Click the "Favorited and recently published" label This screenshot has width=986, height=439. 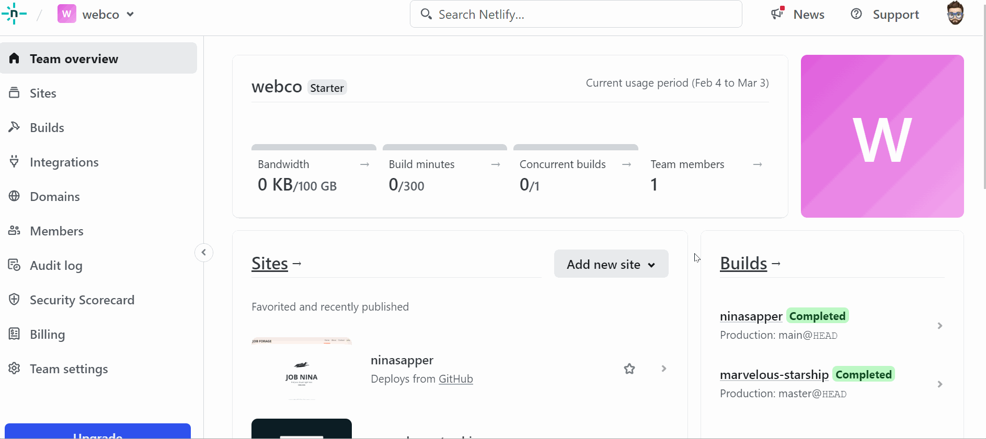330,307
